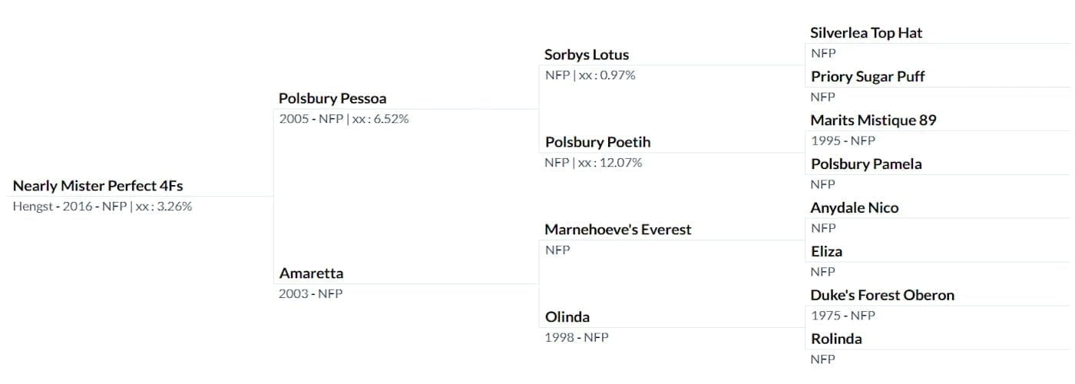The width and height of the screenshot is (1075, 384).
Task: Open Polsbury Poetih pedigree entry
Action: [597, 142]
